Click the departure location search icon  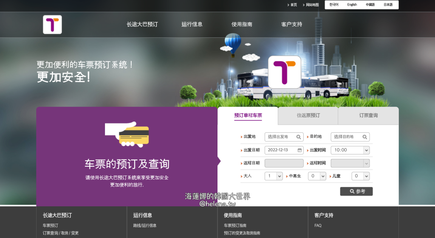pos(299,137)
